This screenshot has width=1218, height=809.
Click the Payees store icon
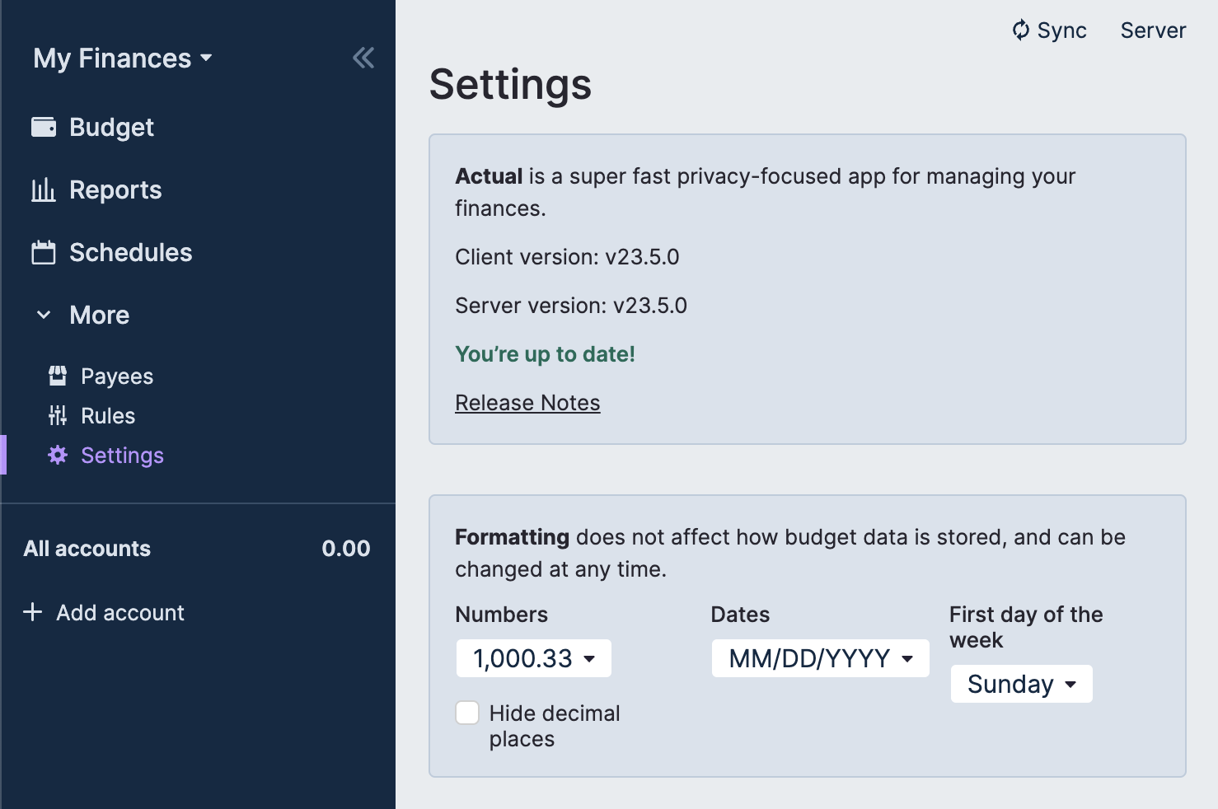pyautogui.click(x=58, y=376)
